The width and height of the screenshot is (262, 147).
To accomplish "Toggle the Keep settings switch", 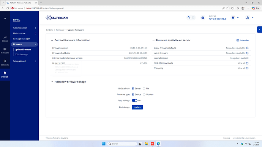I will [x=134, y=100].
